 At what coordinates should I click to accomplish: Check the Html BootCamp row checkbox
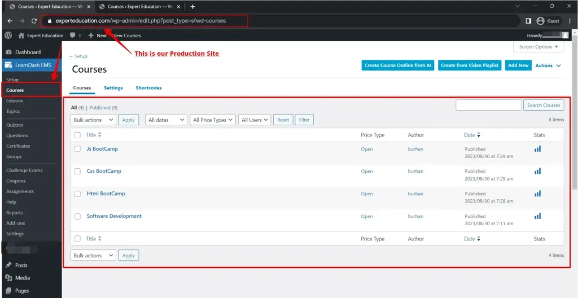[77, 194]
